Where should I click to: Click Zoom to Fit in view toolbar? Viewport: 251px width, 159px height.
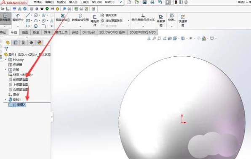[x=154, y=38]
